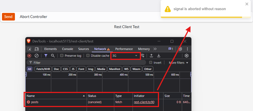253x111 pixels.
Task: Open the console messages issue counter
Action: coord(171,49)
